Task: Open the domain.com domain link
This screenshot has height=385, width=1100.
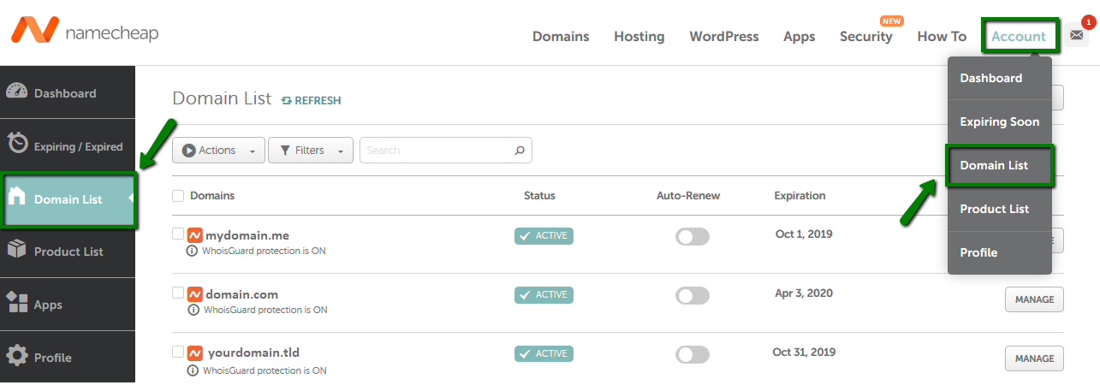Action: click(242, 294)
